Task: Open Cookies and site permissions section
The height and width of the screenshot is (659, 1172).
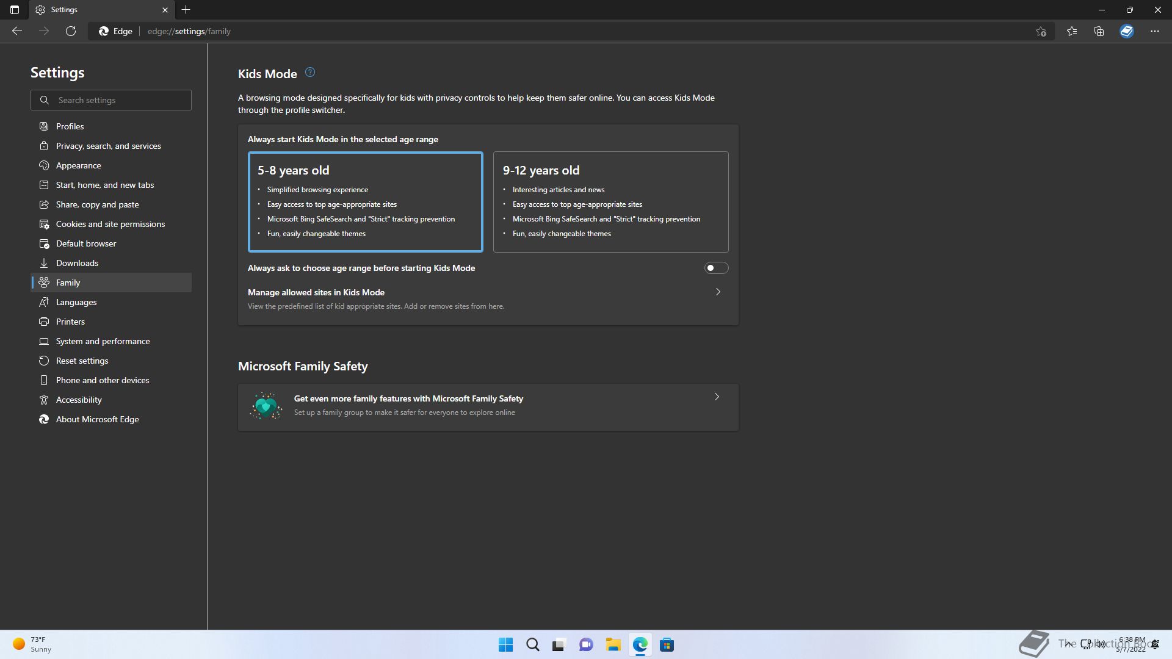Action: tap(111, 224)
